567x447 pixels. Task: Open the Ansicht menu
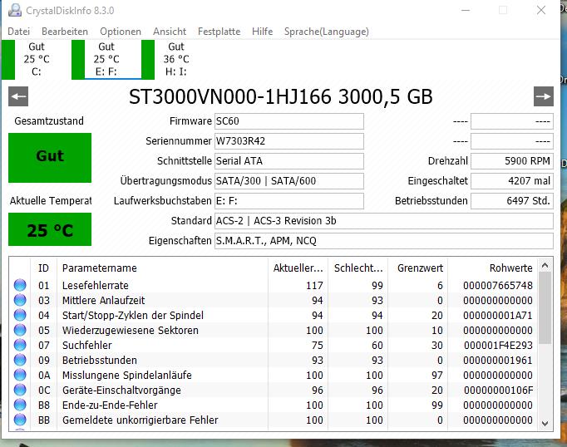[170, 32]
